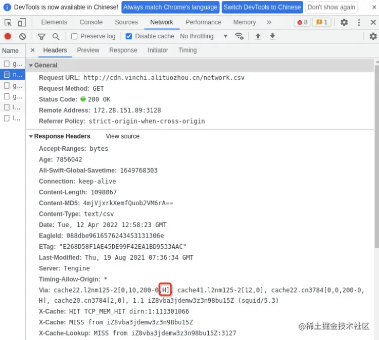
Task: Click X-Cache HIT TCP_MEM_HIT value
Action: coord(129,312)
